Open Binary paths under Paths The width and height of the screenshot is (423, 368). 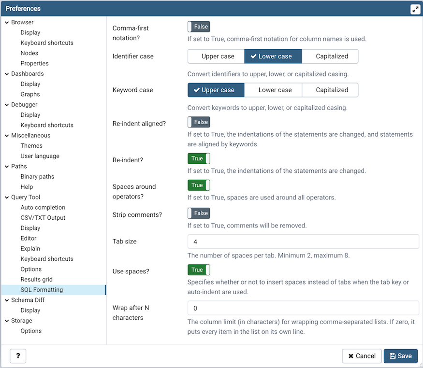tap(37, 177)
